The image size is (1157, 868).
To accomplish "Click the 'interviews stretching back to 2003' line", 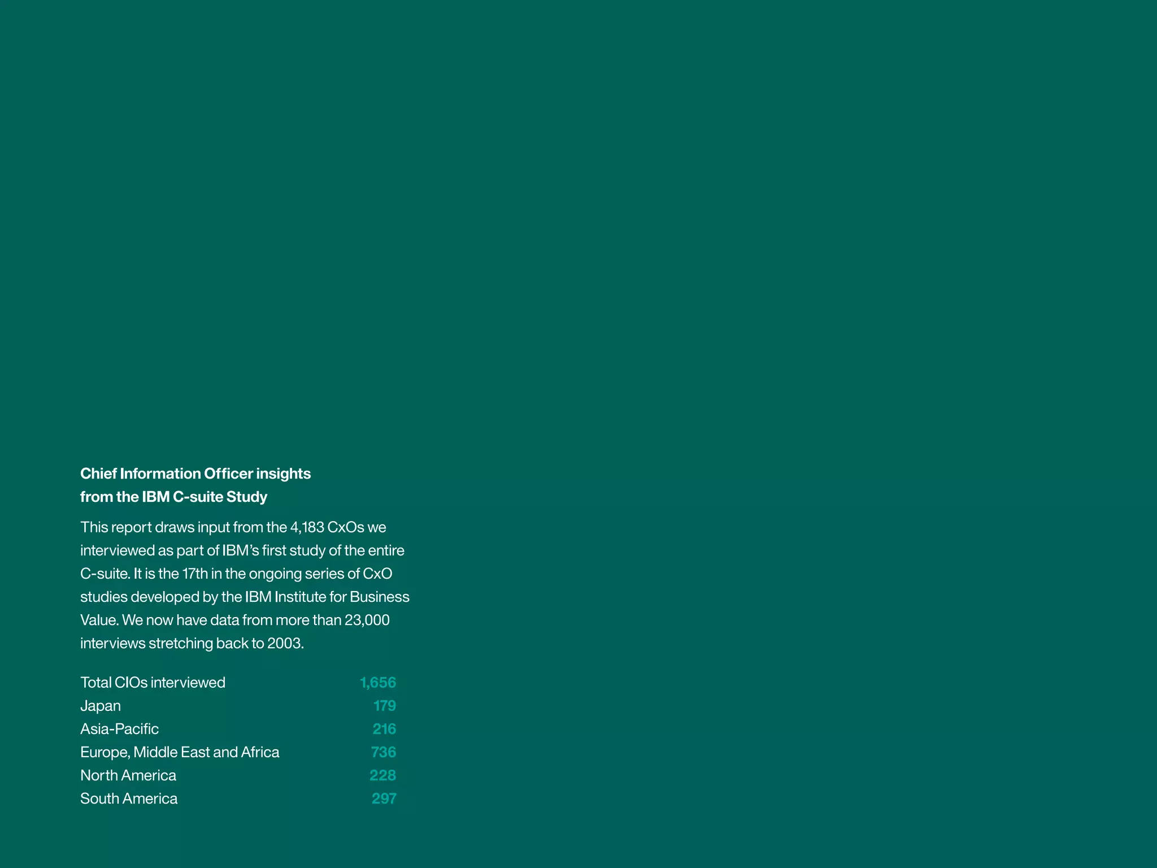I will click(192, 643).
